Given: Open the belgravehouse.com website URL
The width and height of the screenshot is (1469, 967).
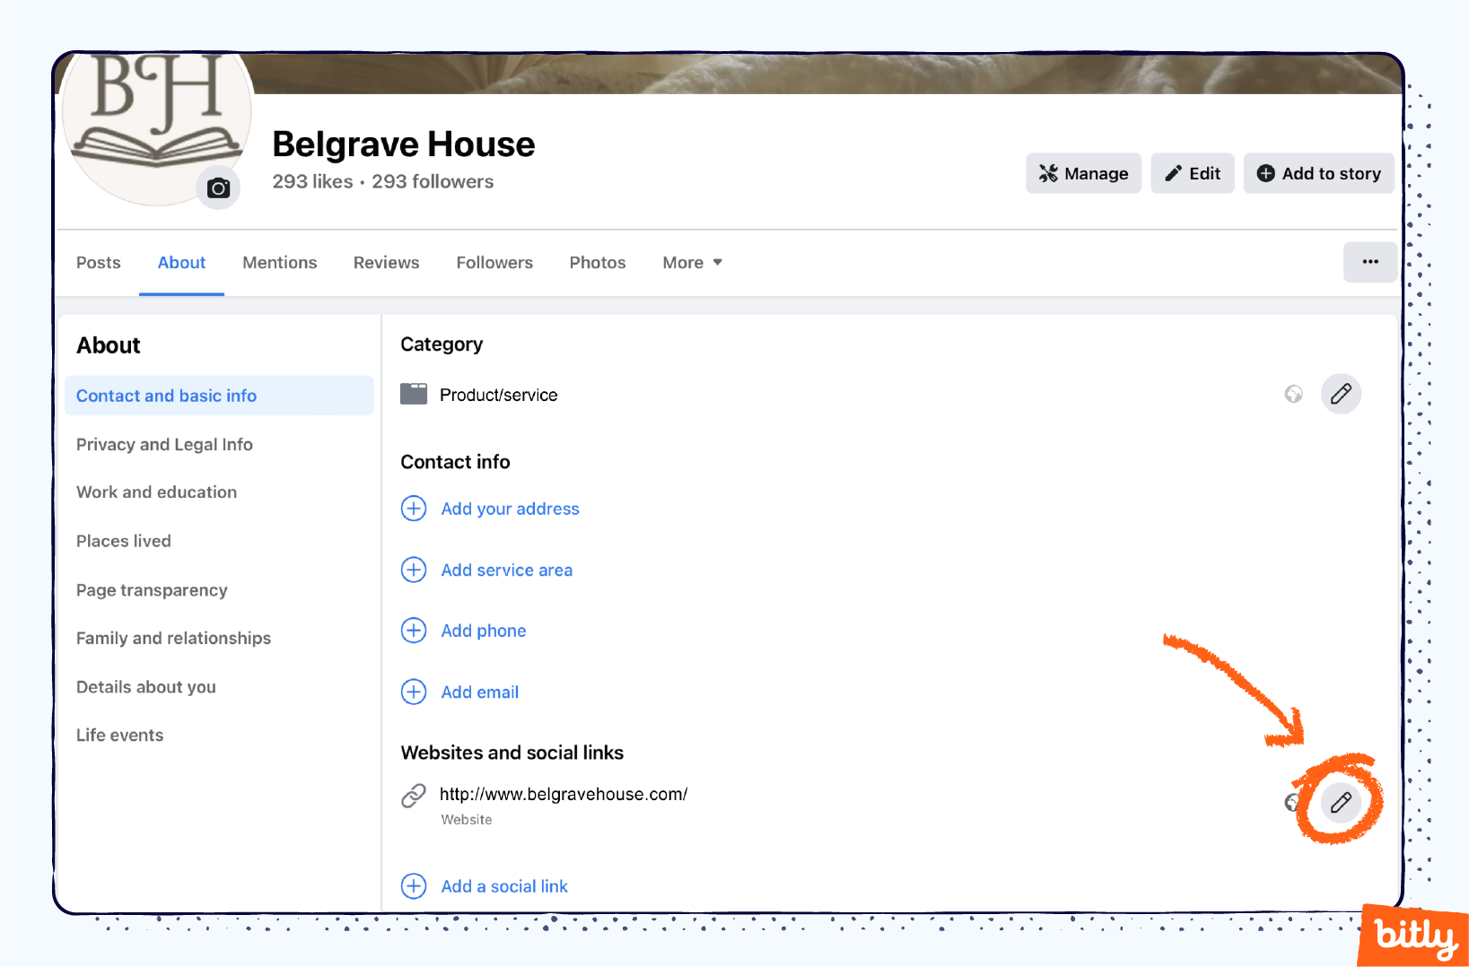Looking at the screenshot, I should click(564, 794).
